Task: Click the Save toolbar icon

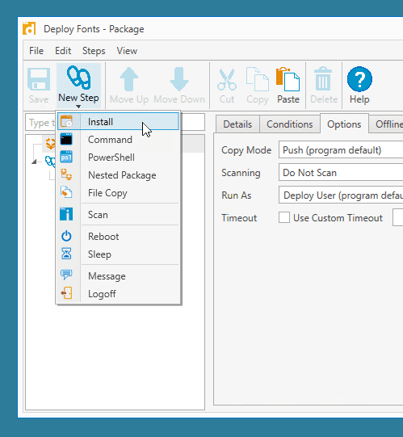Action: point(39,79)
